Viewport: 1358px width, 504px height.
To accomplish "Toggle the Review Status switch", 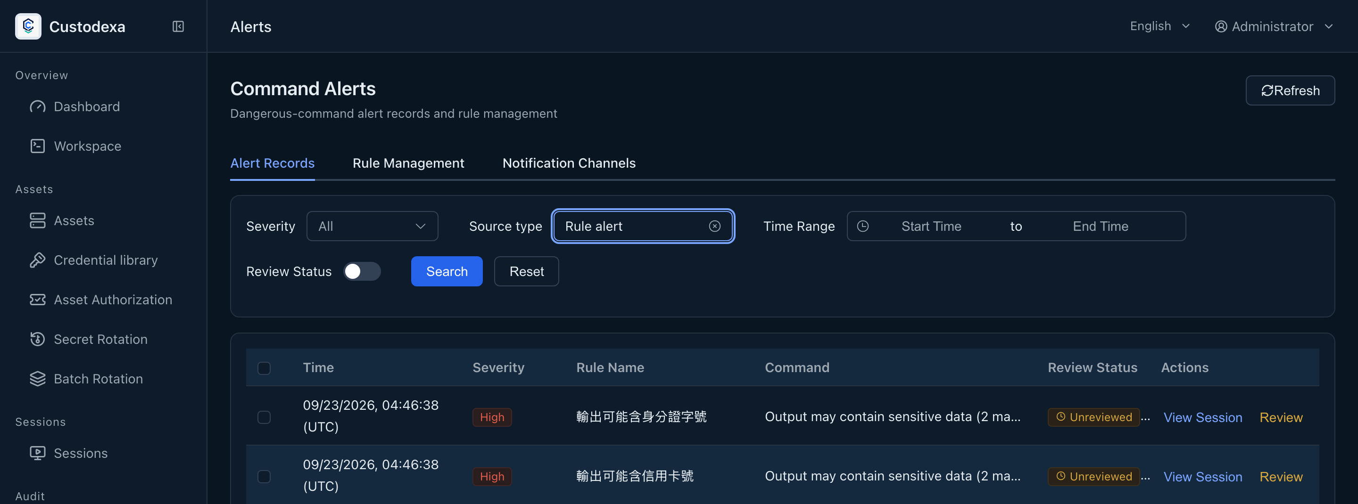I will pos(362,271).
